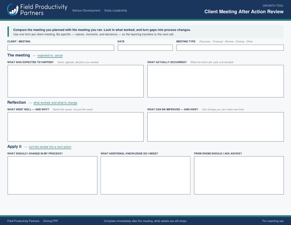
Task: Click the 'Complete immediately after the meeting' footer note
Action: [x=145, y=221]
